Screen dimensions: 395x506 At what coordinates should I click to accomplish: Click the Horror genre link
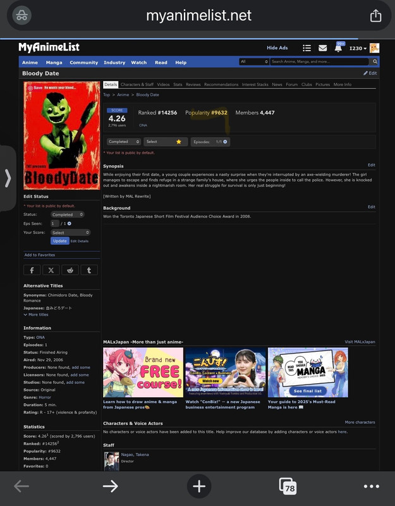pos(45,397)
